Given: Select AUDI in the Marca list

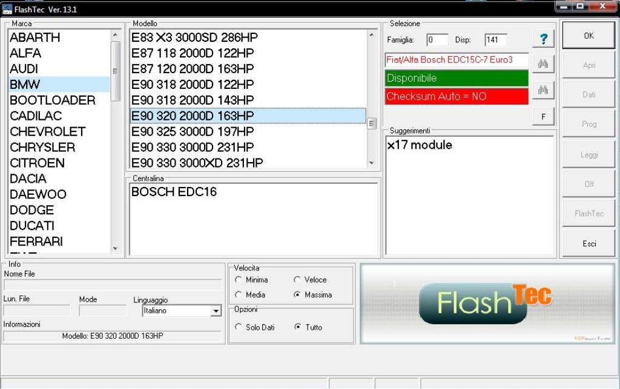Looking at the screenshot, I should click(59, 69).
